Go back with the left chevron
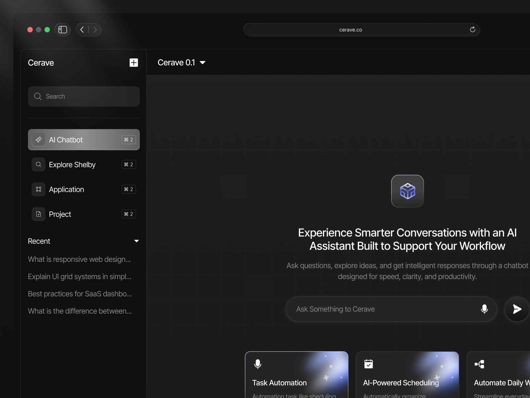Image resolution: width=530 pixels, height=398 pixels. [82, 30]
